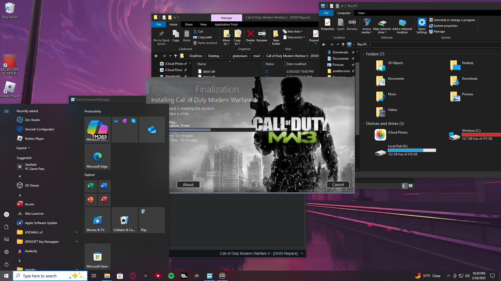Open Settings from This PC ribbon
501x281 pixels.
pos(422,26)
